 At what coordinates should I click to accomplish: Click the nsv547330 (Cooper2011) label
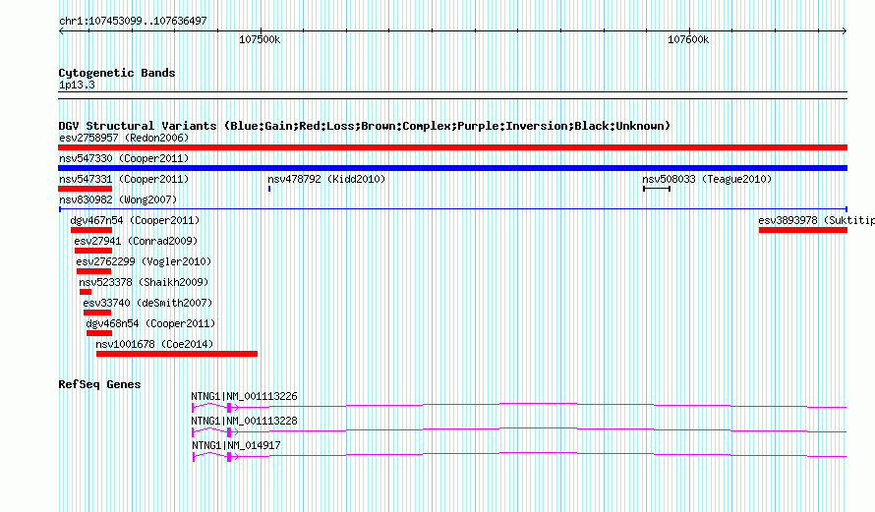coord(124,158)
